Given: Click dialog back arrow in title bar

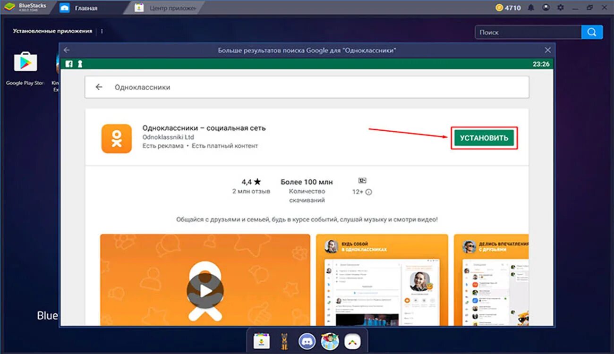Looking at the screenshot, I should 67,50.
